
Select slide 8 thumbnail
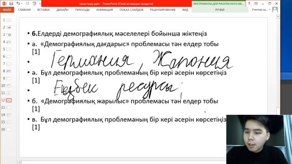click(x=9, y=71)
